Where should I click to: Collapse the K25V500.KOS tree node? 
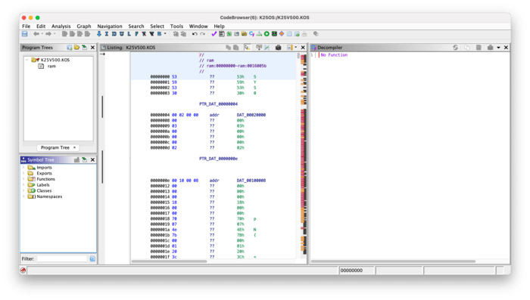(26, 60)
